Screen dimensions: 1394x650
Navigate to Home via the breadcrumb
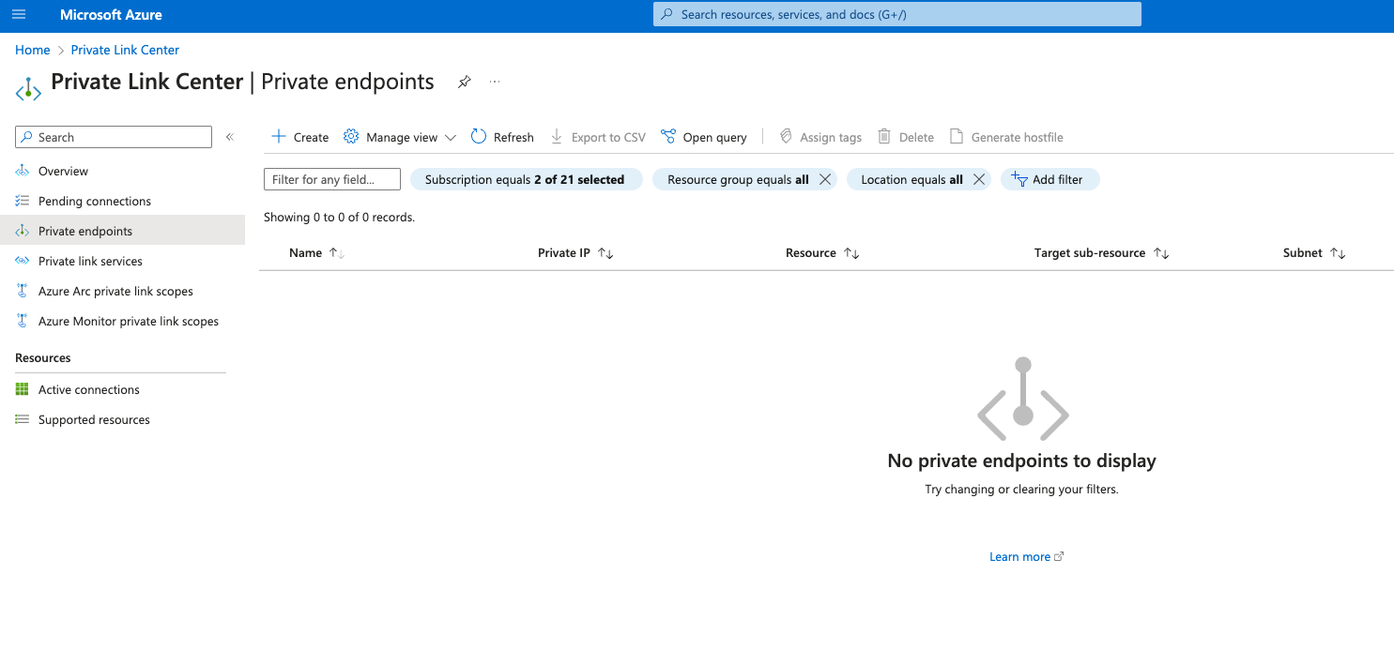[x=32, y=49]
